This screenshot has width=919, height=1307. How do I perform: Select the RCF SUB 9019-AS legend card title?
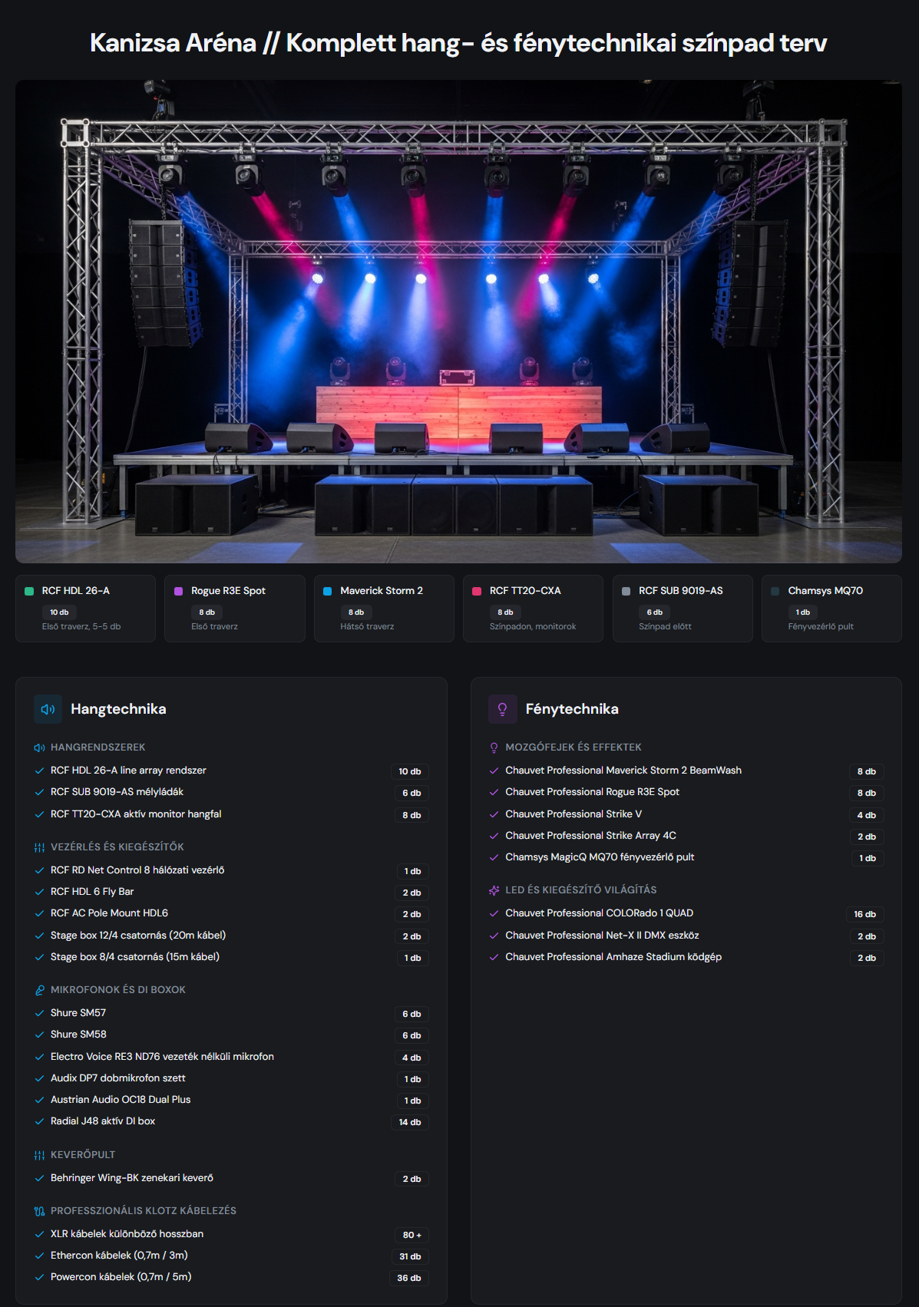681,591
